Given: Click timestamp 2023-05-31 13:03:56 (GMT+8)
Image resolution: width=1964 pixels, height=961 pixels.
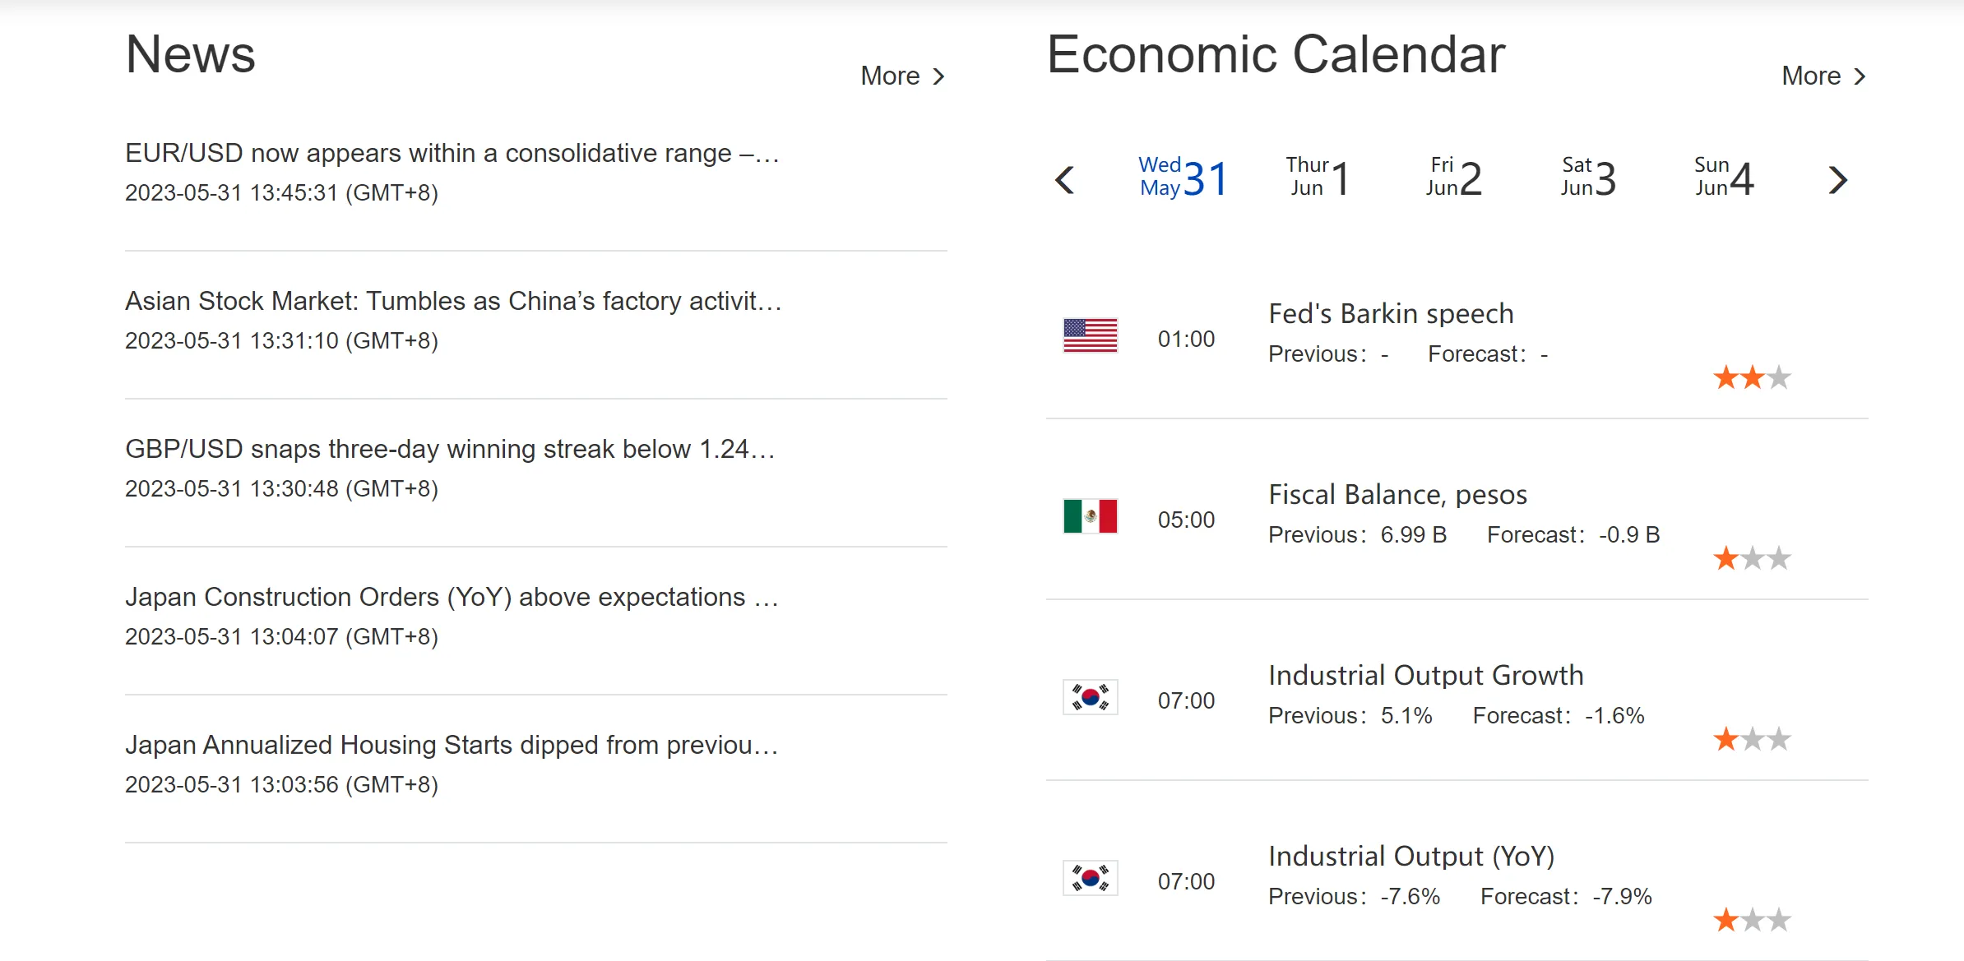Looking at the screenshot, I should coord(281,784).
